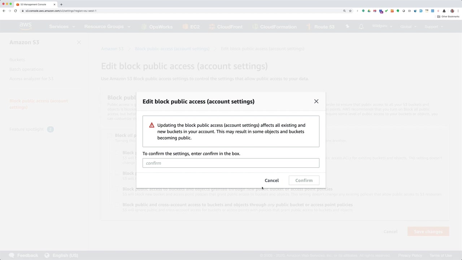Open the orange Analytics extension icon
The width and height of the screenshot is (462, 260).
coord(392,11)
